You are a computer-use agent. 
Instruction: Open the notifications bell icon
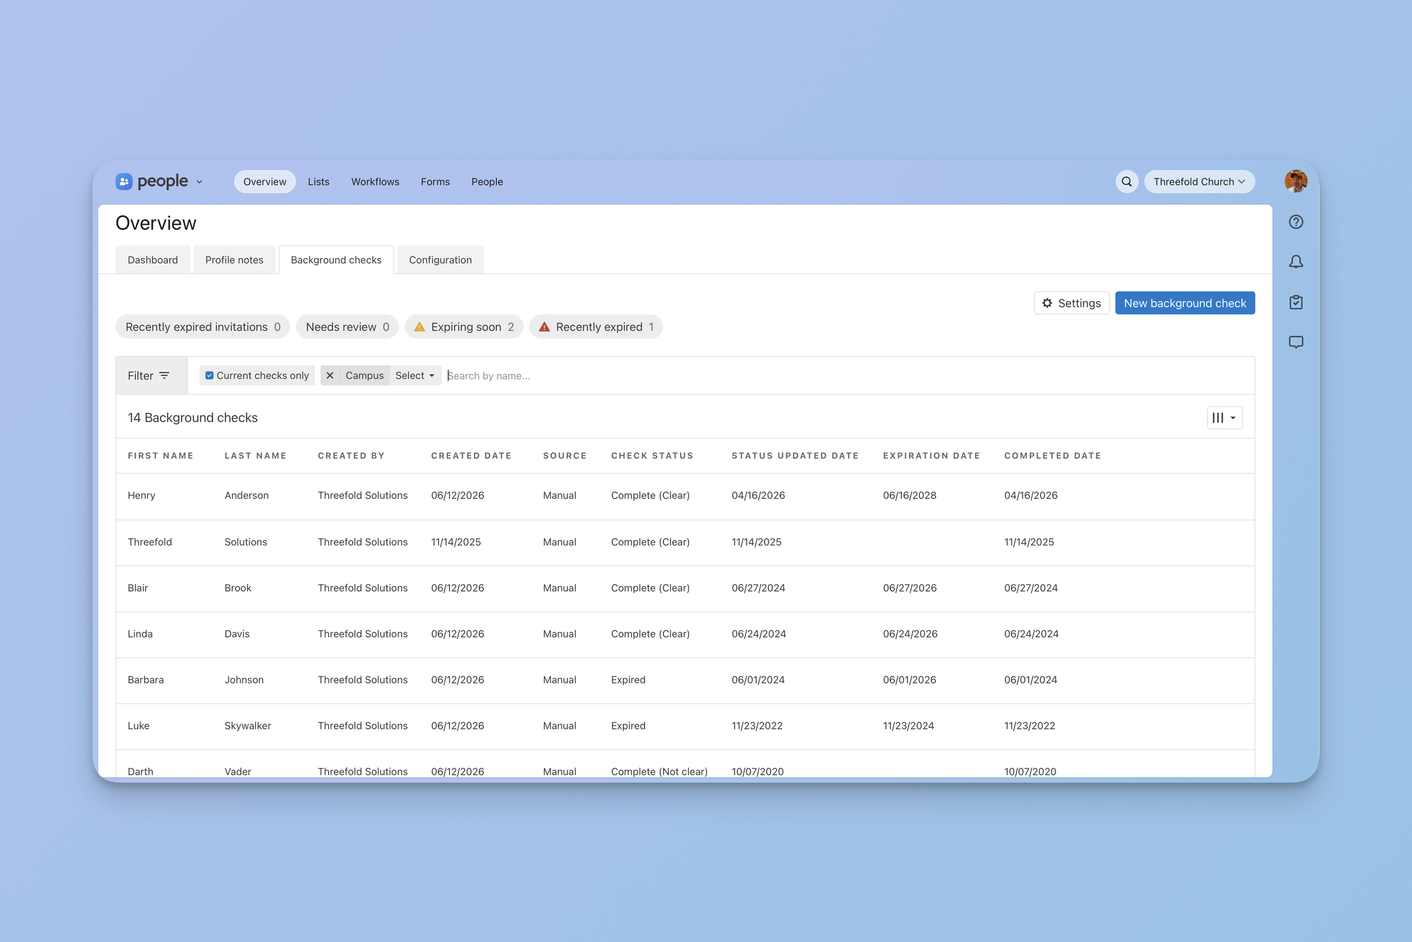1296,262
